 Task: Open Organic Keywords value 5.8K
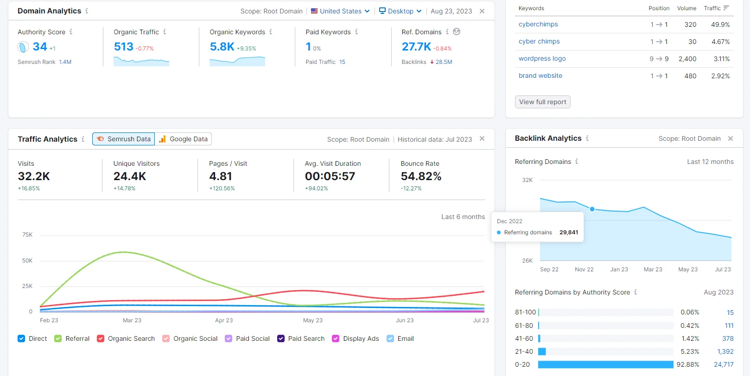coord(222,47)
